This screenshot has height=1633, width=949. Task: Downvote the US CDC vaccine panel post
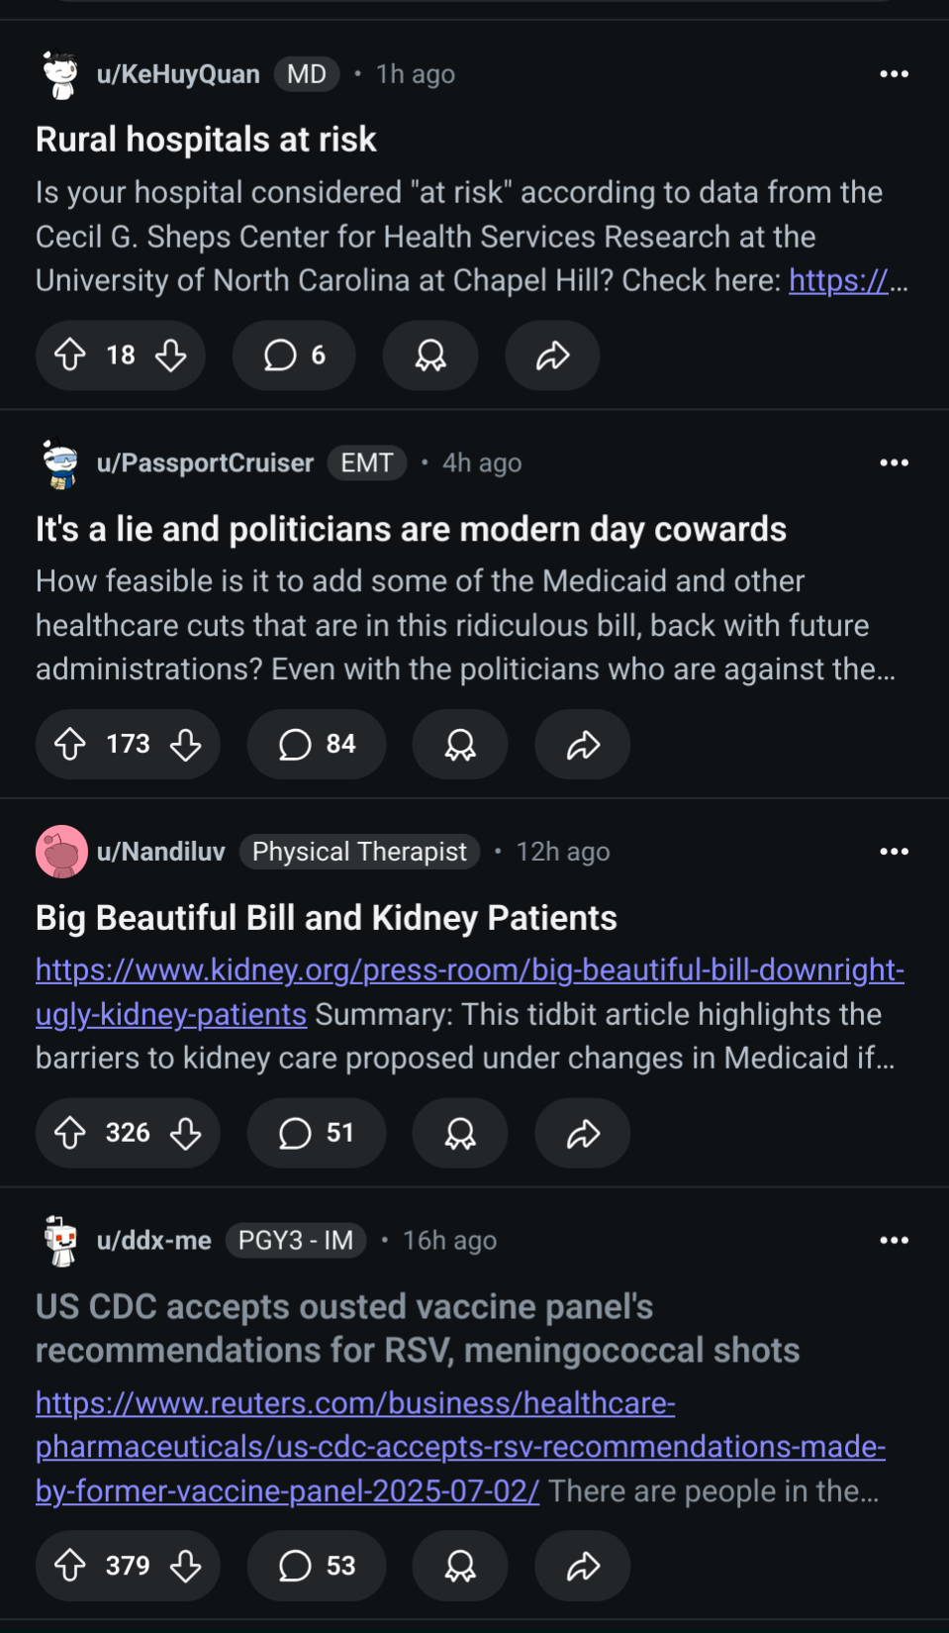pos(186,1566)
